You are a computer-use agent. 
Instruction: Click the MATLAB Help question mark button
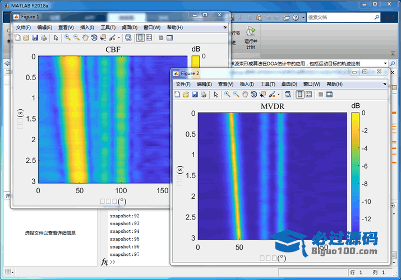click(x=297, y=17)
